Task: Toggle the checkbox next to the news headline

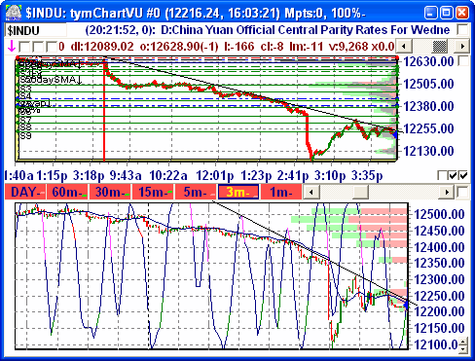Action: pyautogui.click(x=463, y=30)
